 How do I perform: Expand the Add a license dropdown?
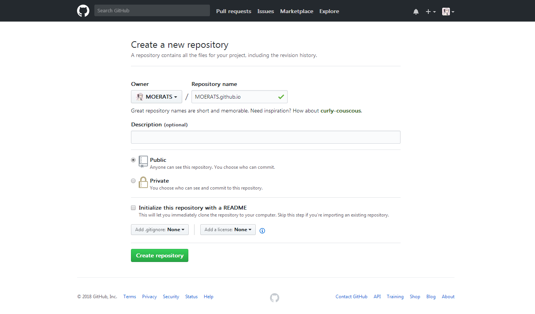pyautogui.click(x=228, y=230)
